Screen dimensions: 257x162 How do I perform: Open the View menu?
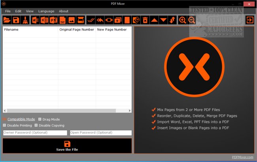(x=30, y=11)
